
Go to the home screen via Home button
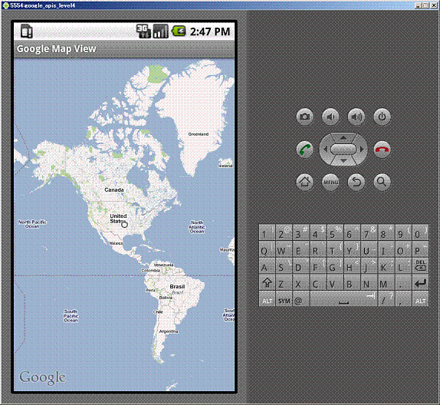coord(305,182)
